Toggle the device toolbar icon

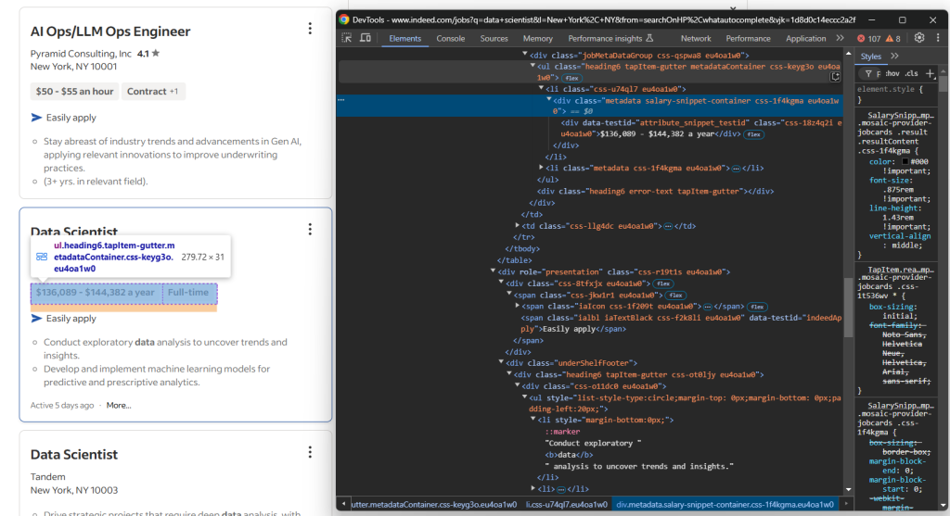coord(366,38)
